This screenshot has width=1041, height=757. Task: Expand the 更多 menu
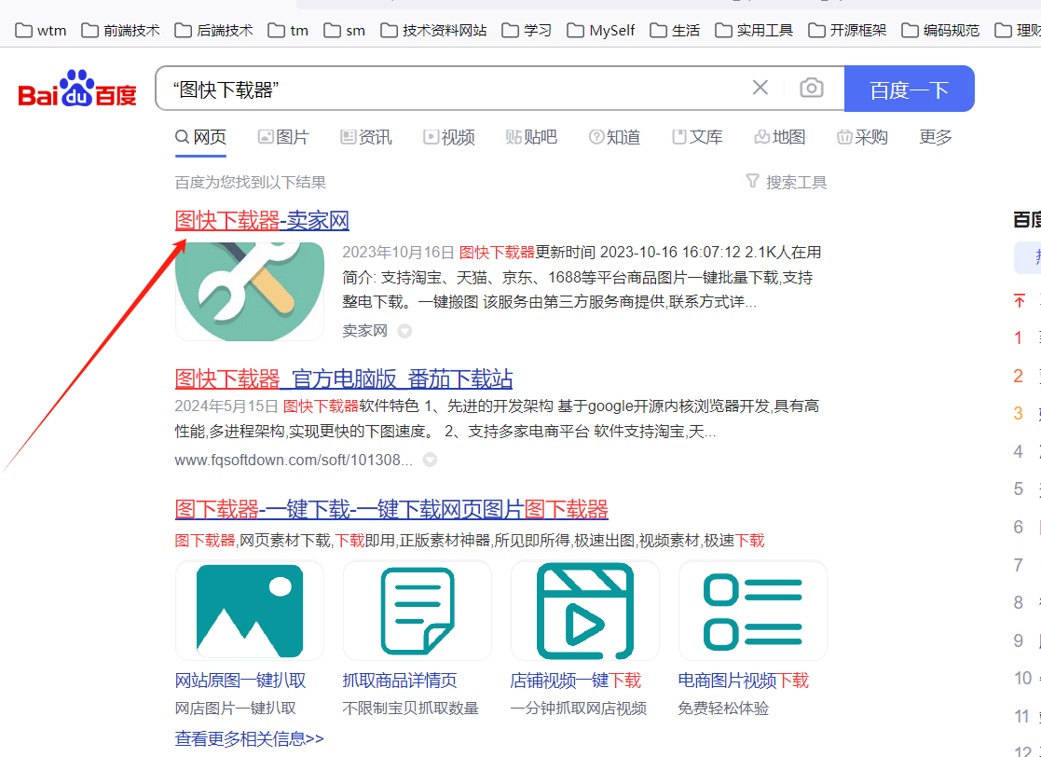[936, 137]
